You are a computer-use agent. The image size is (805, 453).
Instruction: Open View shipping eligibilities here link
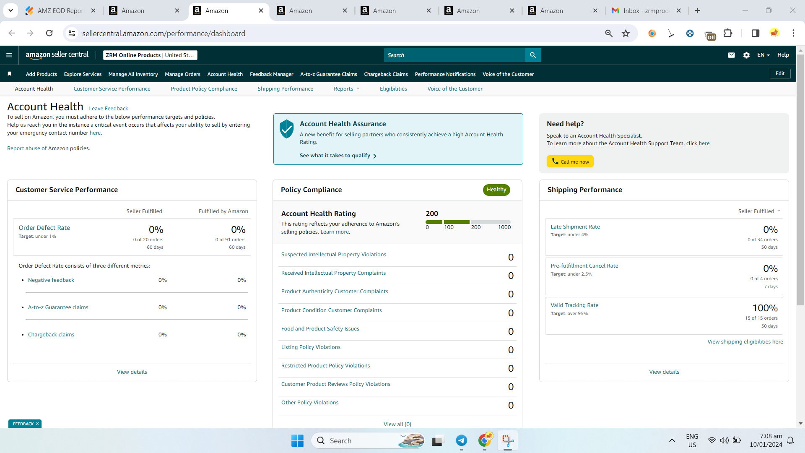(x=745, y=341)
